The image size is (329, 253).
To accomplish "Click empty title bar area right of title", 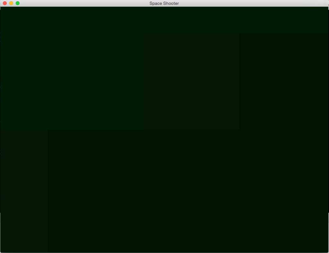I will click(252, 3).
